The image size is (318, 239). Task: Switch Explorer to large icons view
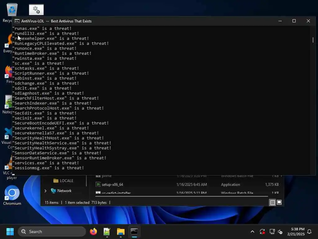click(279, 202)
